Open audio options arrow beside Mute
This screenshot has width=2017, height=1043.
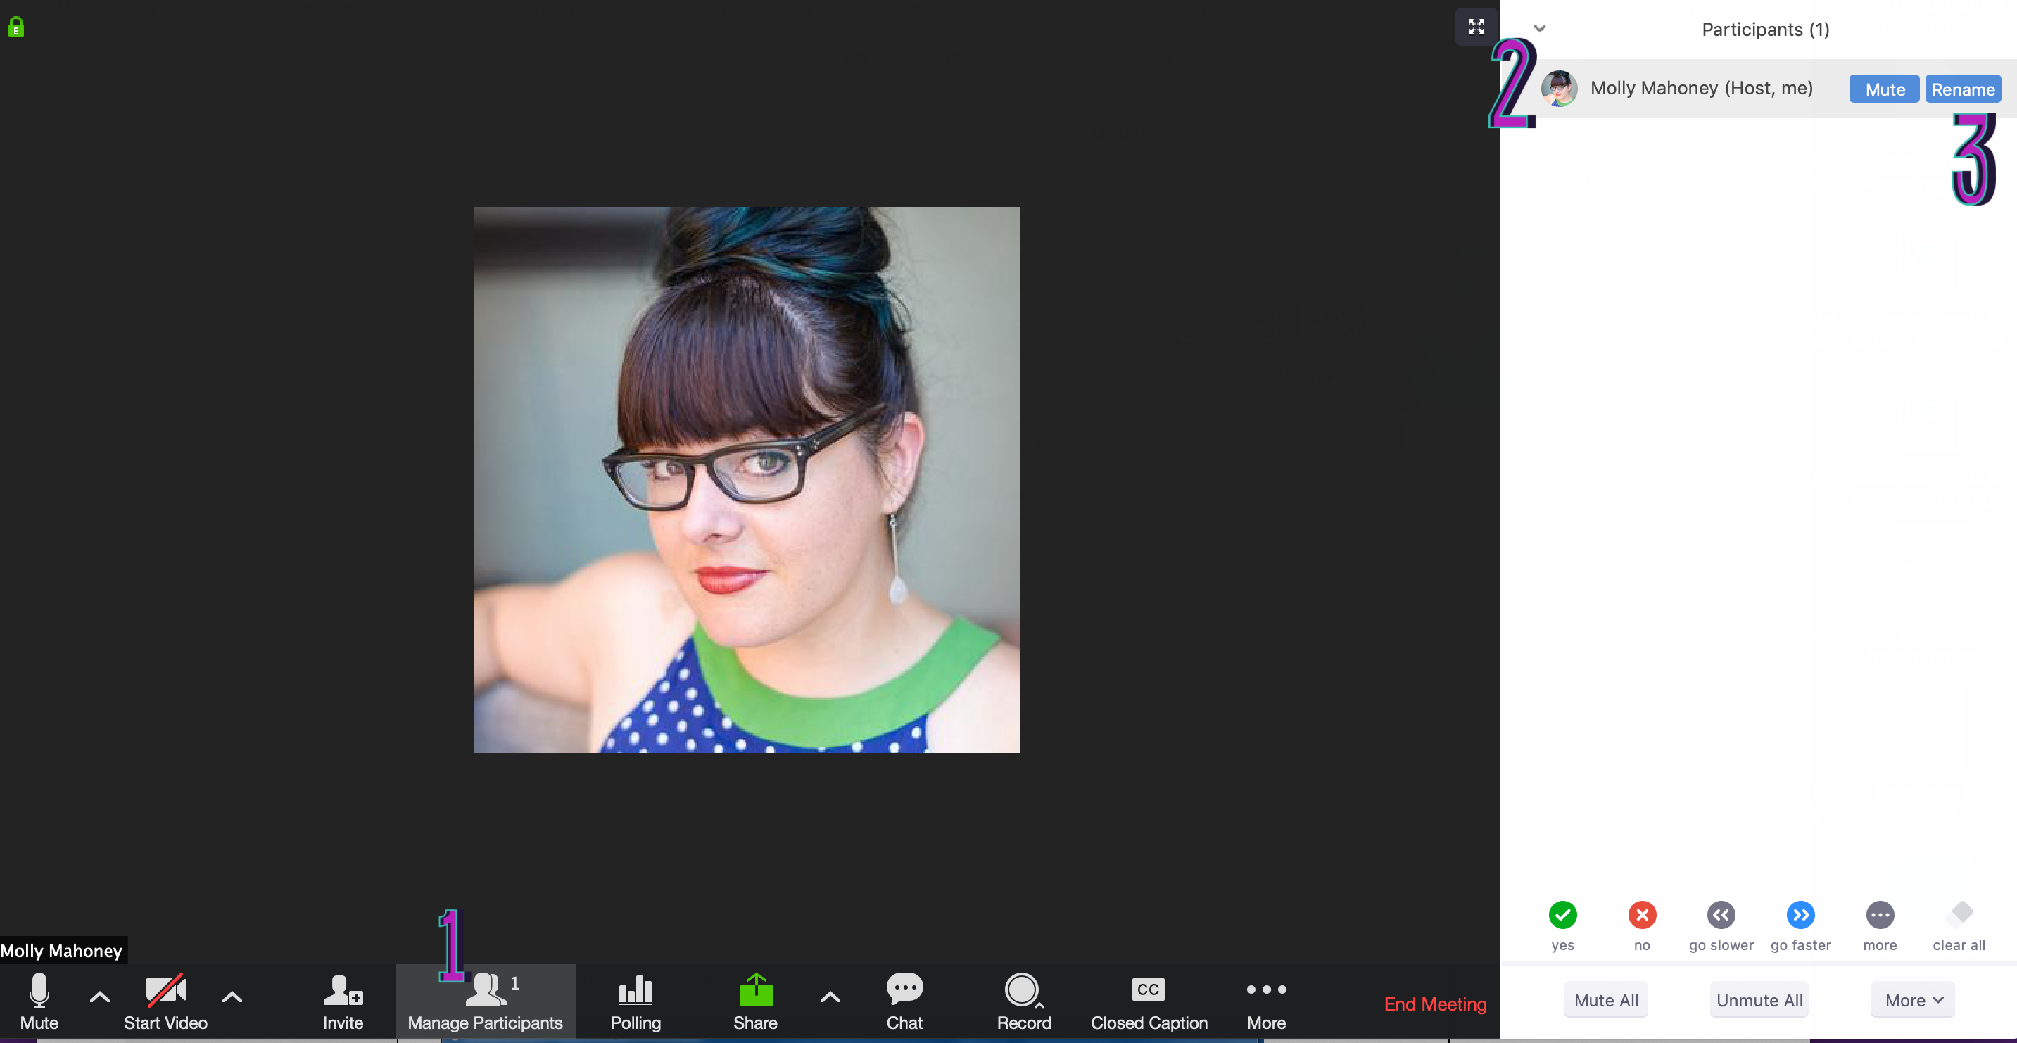(x=99, y=997)
